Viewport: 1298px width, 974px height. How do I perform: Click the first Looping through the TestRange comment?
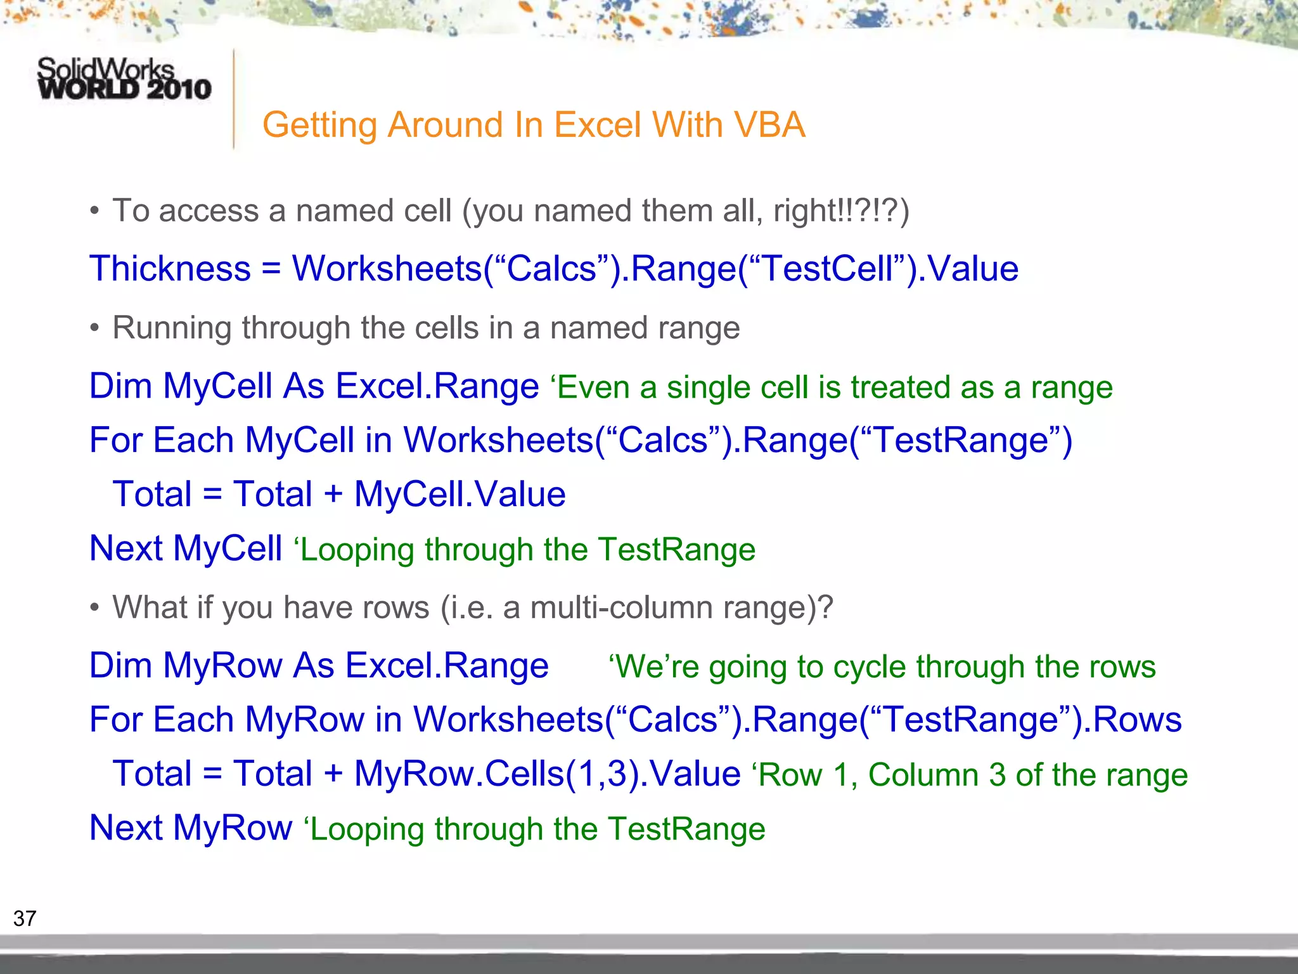point(524,549)
